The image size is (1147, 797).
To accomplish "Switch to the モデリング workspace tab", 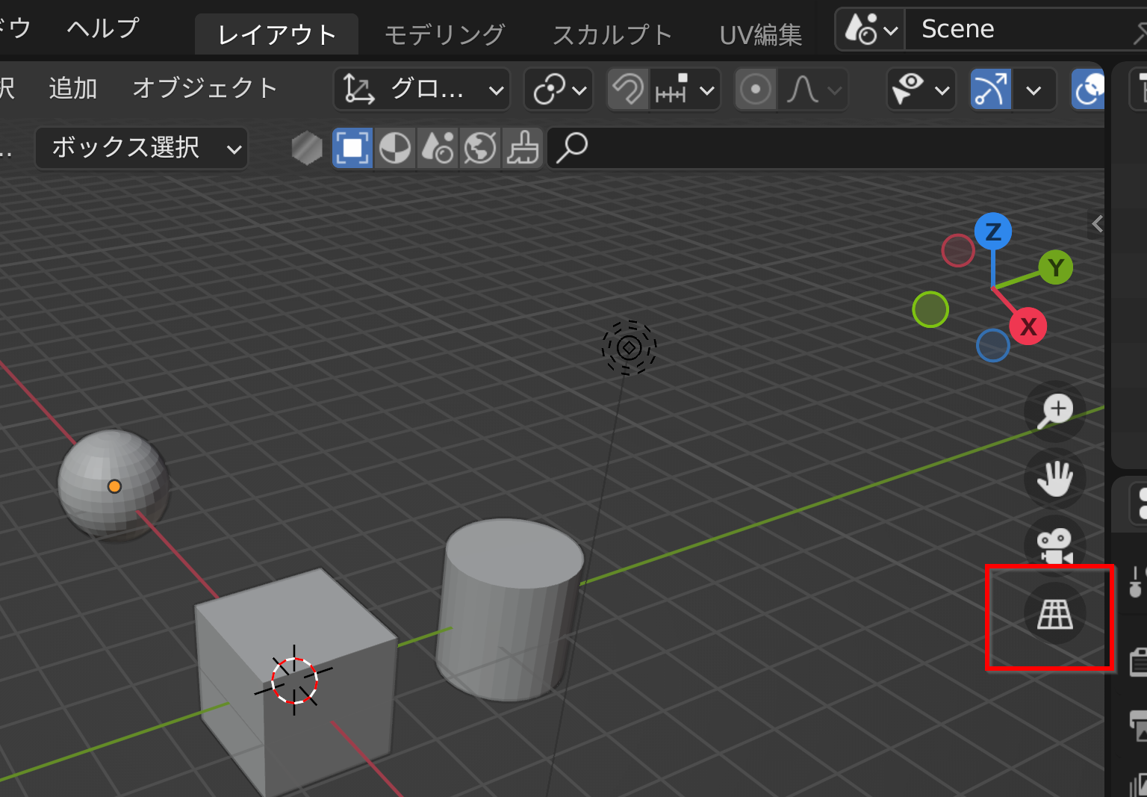I will point(445,34).
